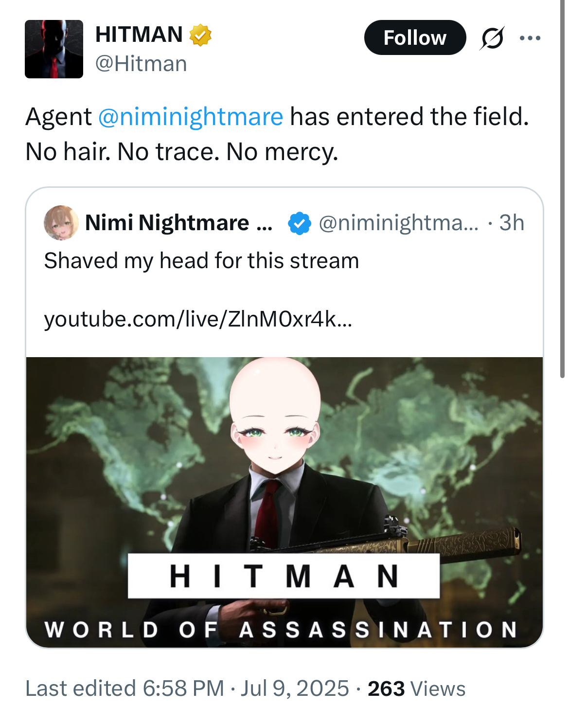569x707 pixels.
Task: Click the @Hitman handle text
Action: coord(141,64)
